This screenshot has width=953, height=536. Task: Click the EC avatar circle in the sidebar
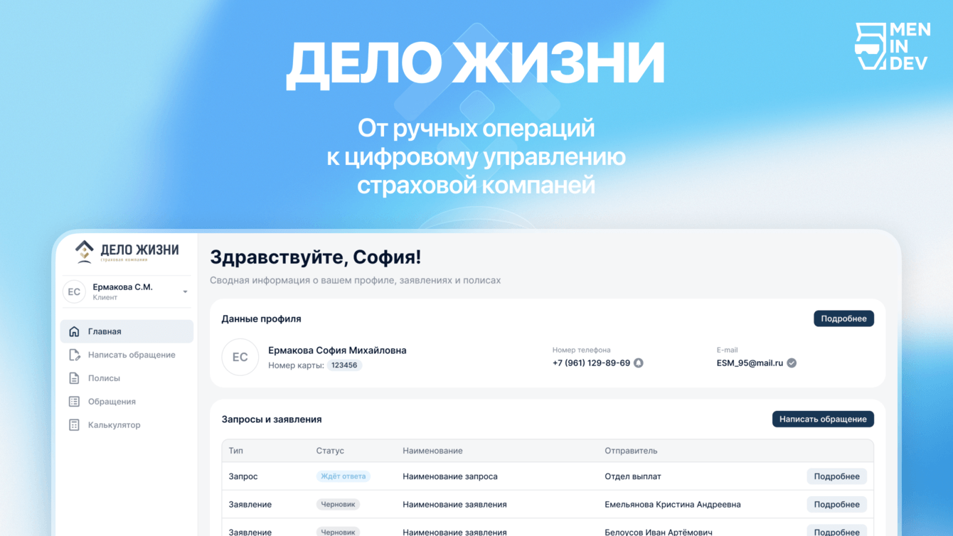(x=75, y=291)
